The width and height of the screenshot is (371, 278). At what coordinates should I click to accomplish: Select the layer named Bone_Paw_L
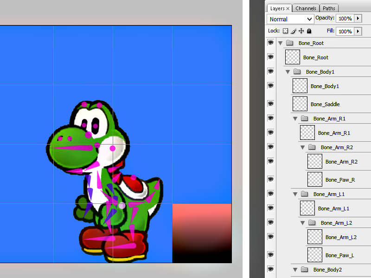pos(339,255)
